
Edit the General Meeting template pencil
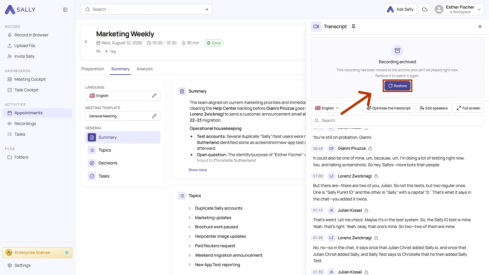[x=154, y=116]
